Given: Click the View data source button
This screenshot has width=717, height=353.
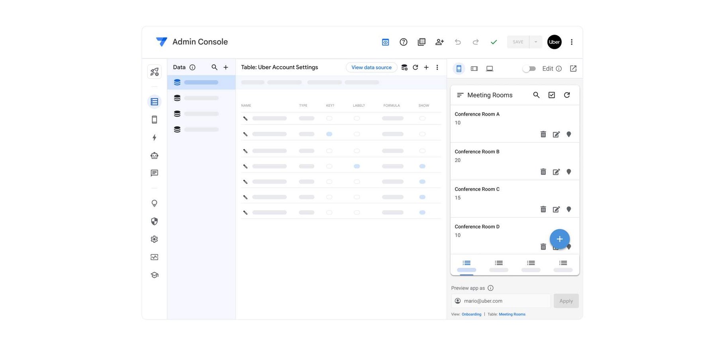Looking at the screenshot, I should pos(372,67).
